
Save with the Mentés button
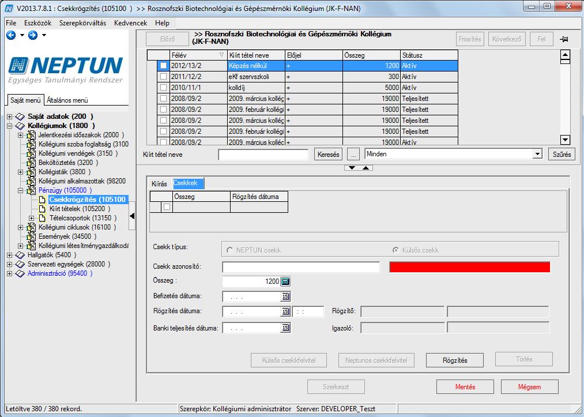pyautogui.click(x=465, y=387)
